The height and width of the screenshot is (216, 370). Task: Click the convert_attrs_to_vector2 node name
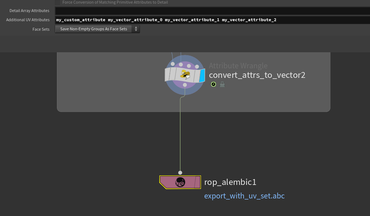click(257, 75)
